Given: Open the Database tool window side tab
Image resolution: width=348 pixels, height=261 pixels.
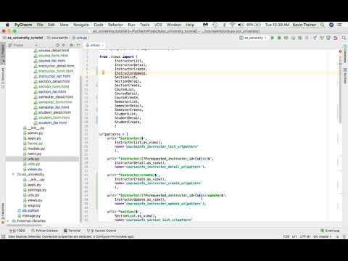Looking at the screenshot, I should tap(345, 54).
